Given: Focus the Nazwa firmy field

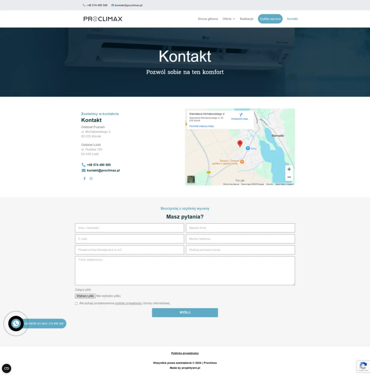Looking at the screenshot, I should [240, 228].
